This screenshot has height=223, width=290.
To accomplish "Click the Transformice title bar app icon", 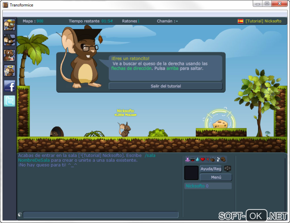I will tap(5, 5).
